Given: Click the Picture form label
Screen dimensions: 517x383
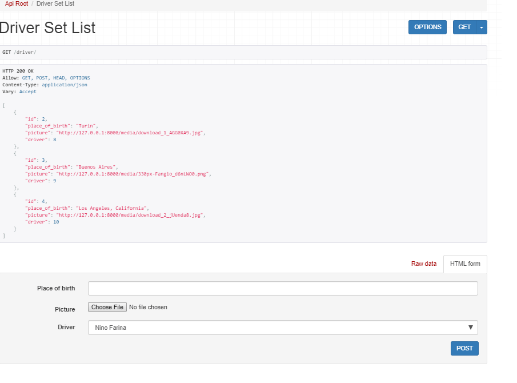Looking at the screenshot, I should (x=65, y=309).
